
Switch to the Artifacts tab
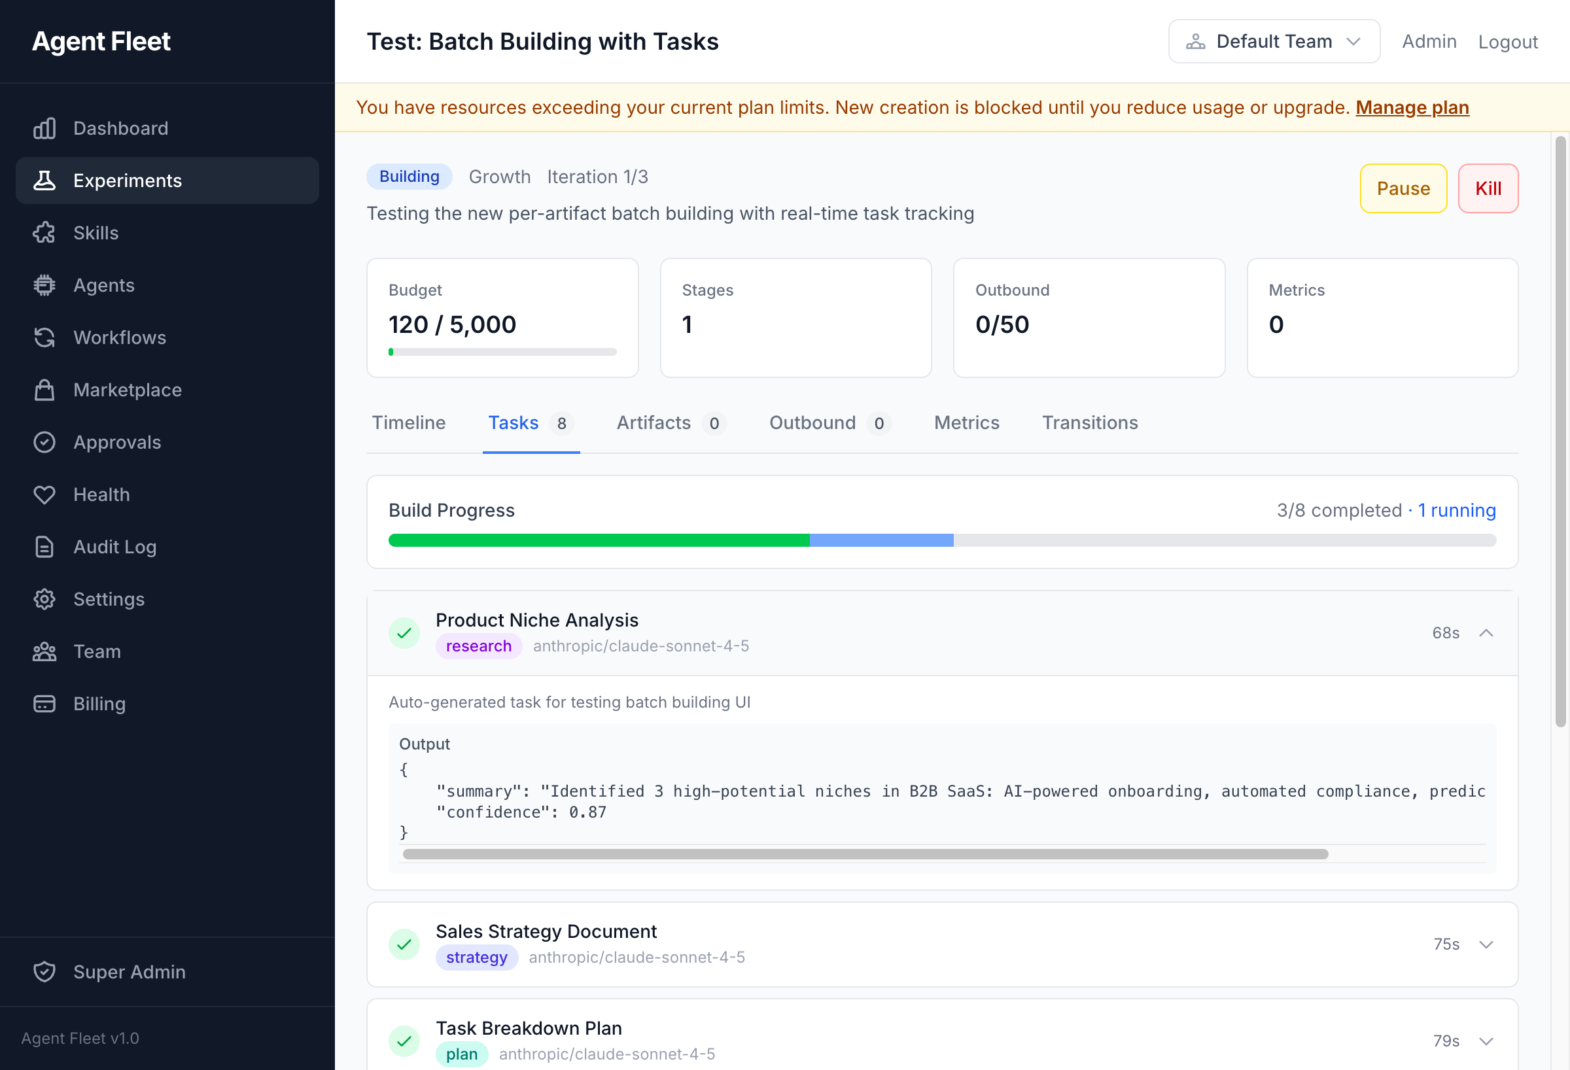pyautogui.click(x=653, y=423)
